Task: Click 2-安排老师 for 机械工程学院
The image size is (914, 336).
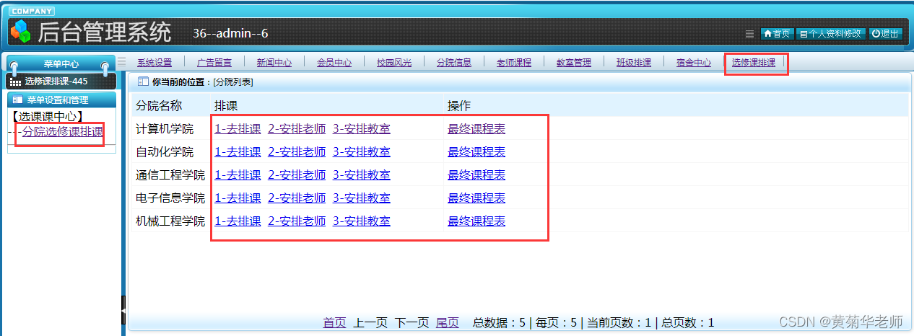Action: (297, 221)
